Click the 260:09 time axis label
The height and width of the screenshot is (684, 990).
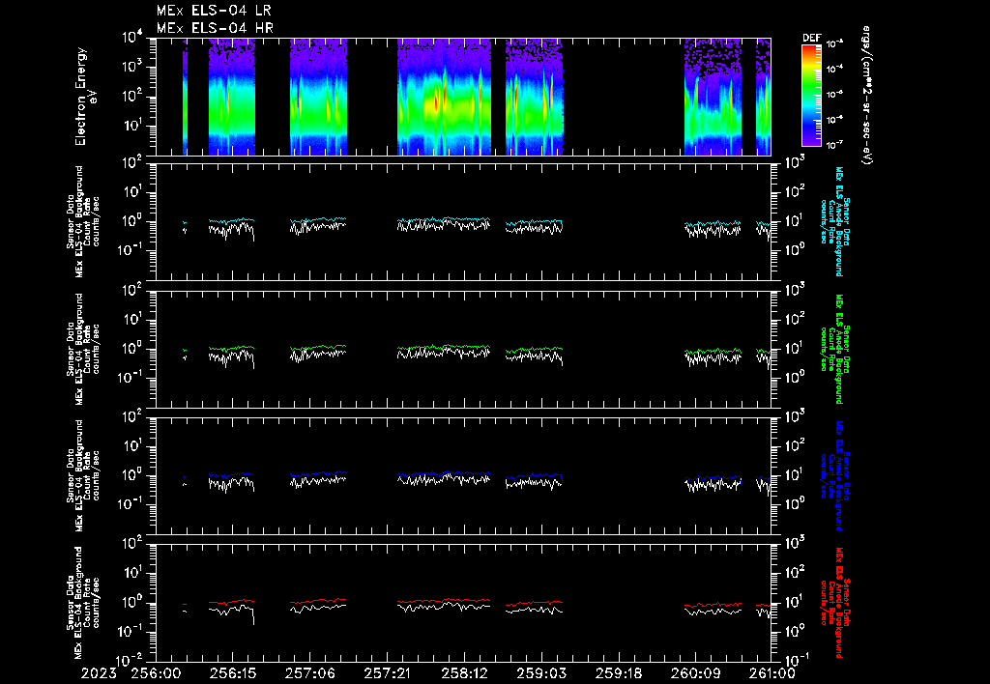click(x=695, y=673)
